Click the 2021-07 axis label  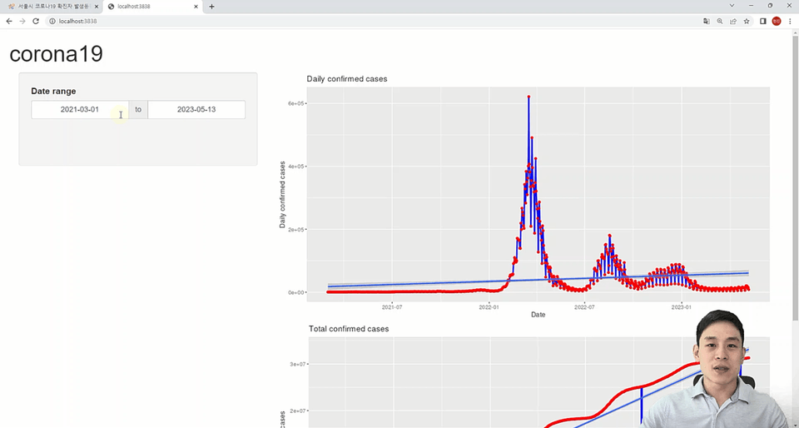click(x=392, y=307)
